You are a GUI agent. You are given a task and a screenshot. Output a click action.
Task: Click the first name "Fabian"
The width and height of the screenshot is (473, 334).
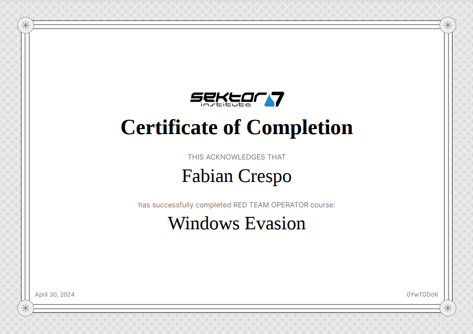tap(207, 176)
